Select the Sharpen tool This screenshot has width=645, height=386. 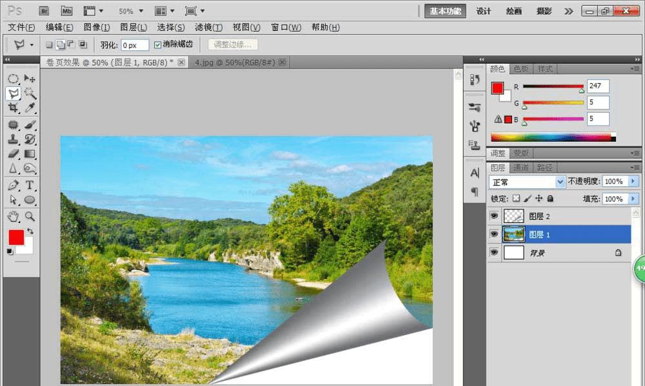click(13, 169)
